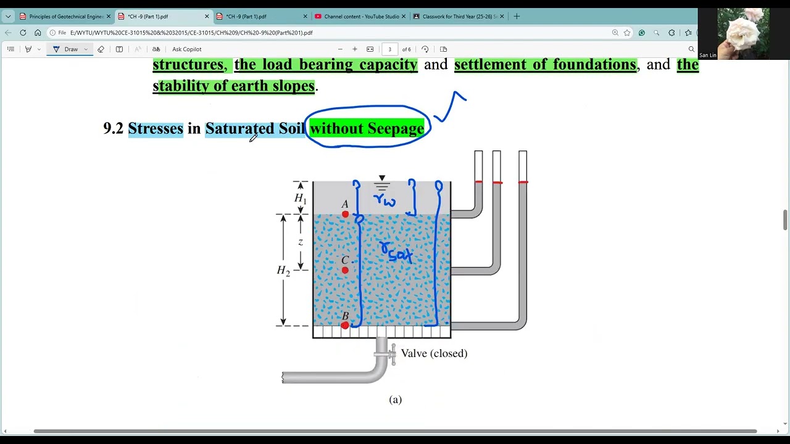The image size is (790, 444).
Task: Open the PDF toolbar page view icon
Action: coord(443,49)
